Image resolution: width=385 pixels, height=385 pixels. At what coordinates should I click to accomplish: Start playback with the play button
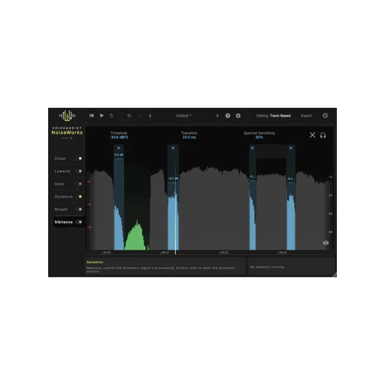tap(102, 115)
